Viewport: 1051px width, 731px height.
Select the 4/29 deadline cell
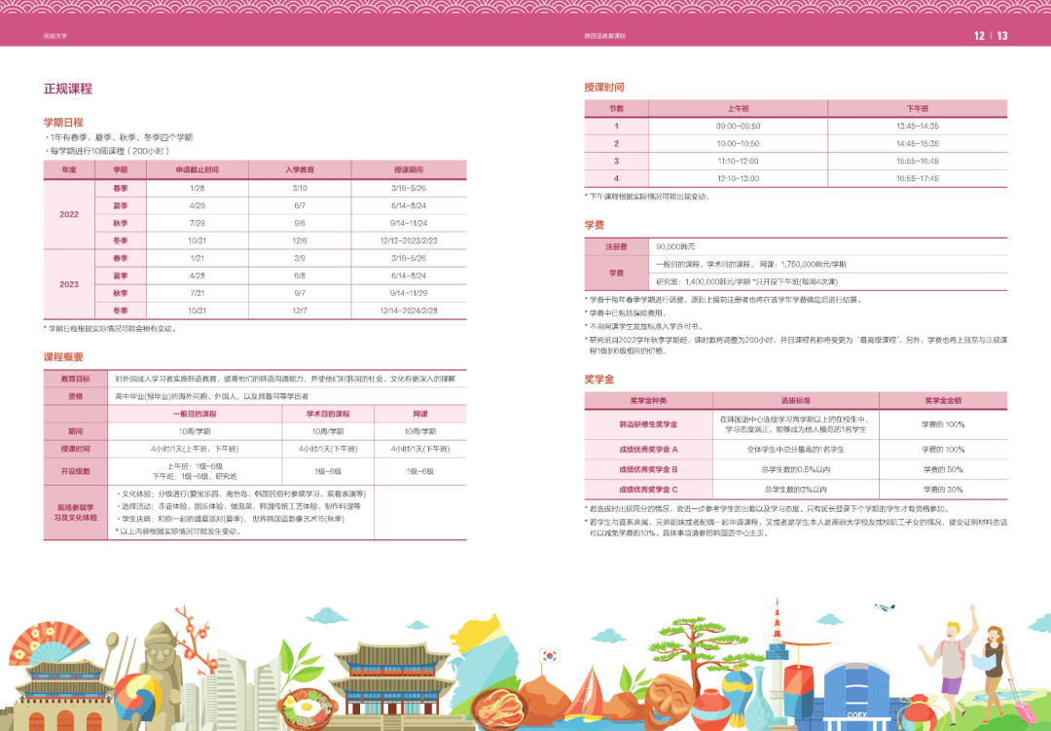pyautogui.click(x=197, y=206)
